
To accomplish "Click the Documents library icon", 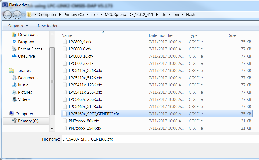I will [14, 78].
